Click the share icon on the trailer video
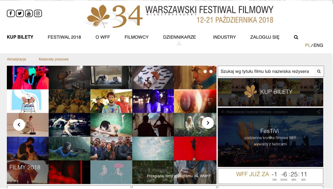This screenshot has height=189, width=333. [x=318, y=112]
